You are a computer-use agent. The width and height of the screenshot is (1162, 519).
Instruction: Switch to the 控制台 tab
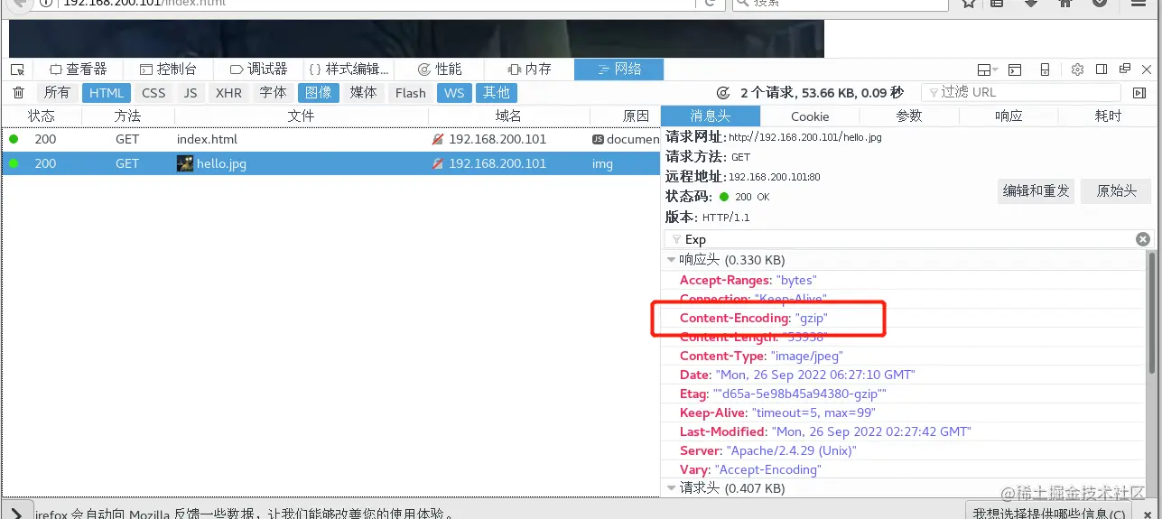pos(168,70)
